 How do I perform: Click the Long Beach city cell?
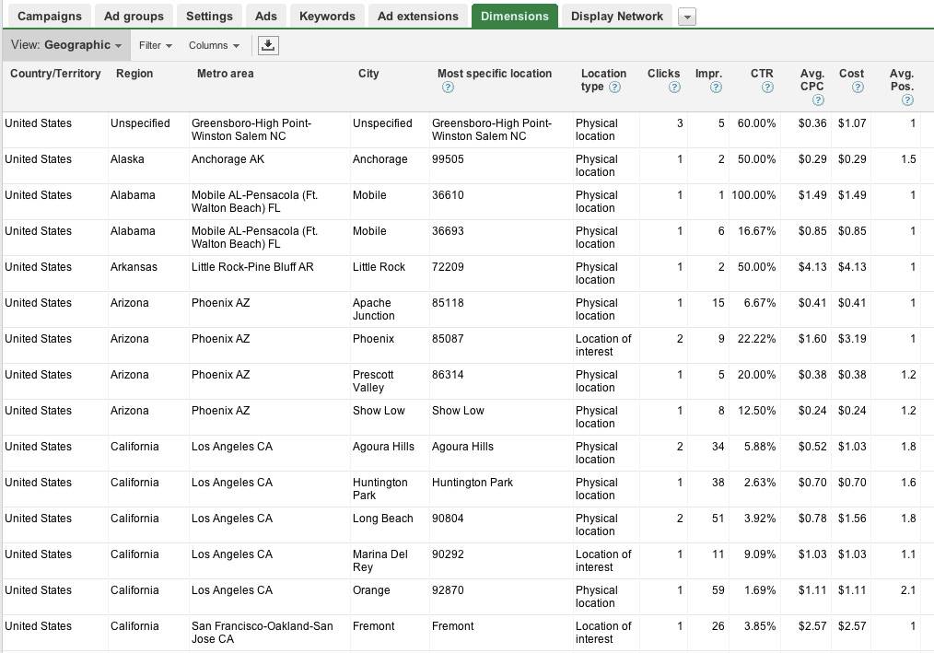[382, 519]
